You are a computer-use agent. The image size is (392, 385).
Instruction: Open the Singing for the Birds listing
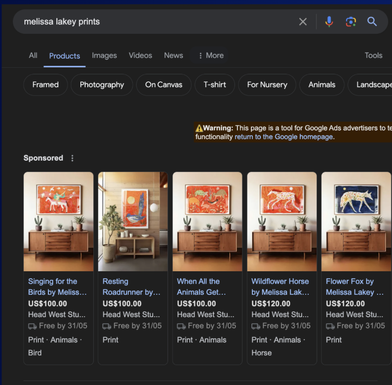point(57,287)
